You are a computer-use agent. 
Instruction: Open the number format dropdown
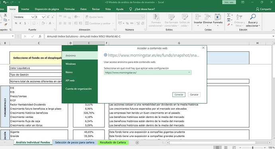click(143, 17)
